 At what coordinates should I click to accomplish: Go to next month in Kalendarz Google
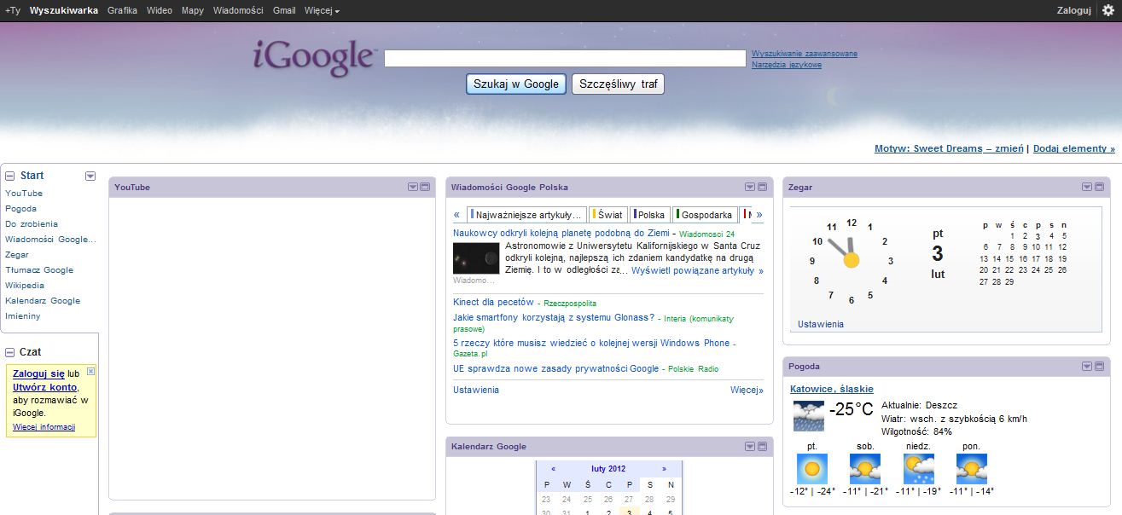point(665,468)
